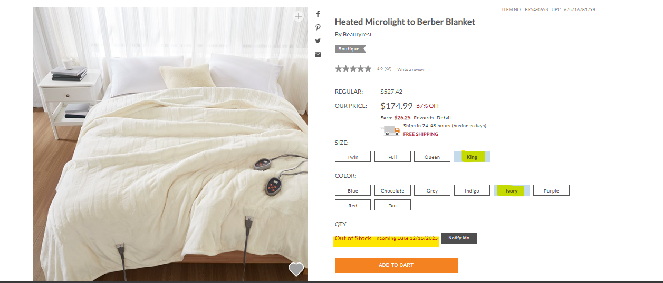Click the star rating icons
The width and height of the screenshot is (663, 283).
tap(353, 69)
